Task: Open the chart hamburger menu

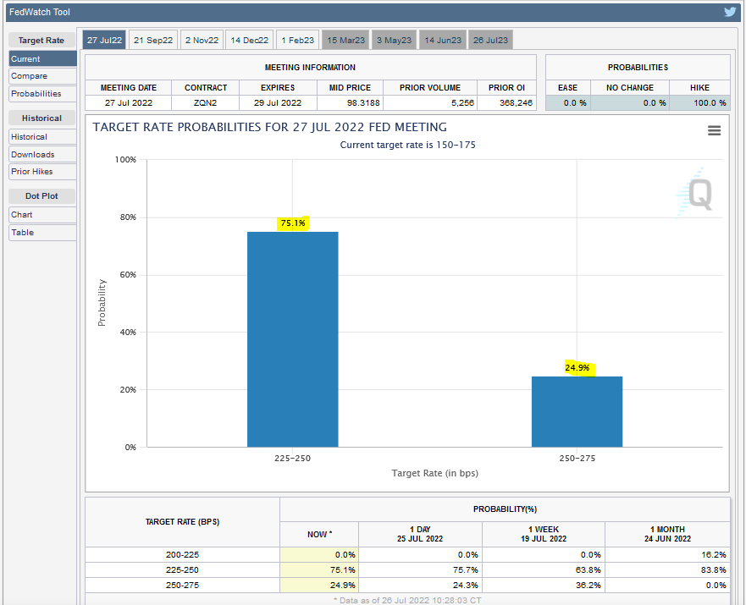Action: (714, 130)
